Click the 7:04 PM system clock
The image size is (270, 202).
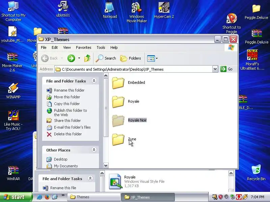coord(258,197)
